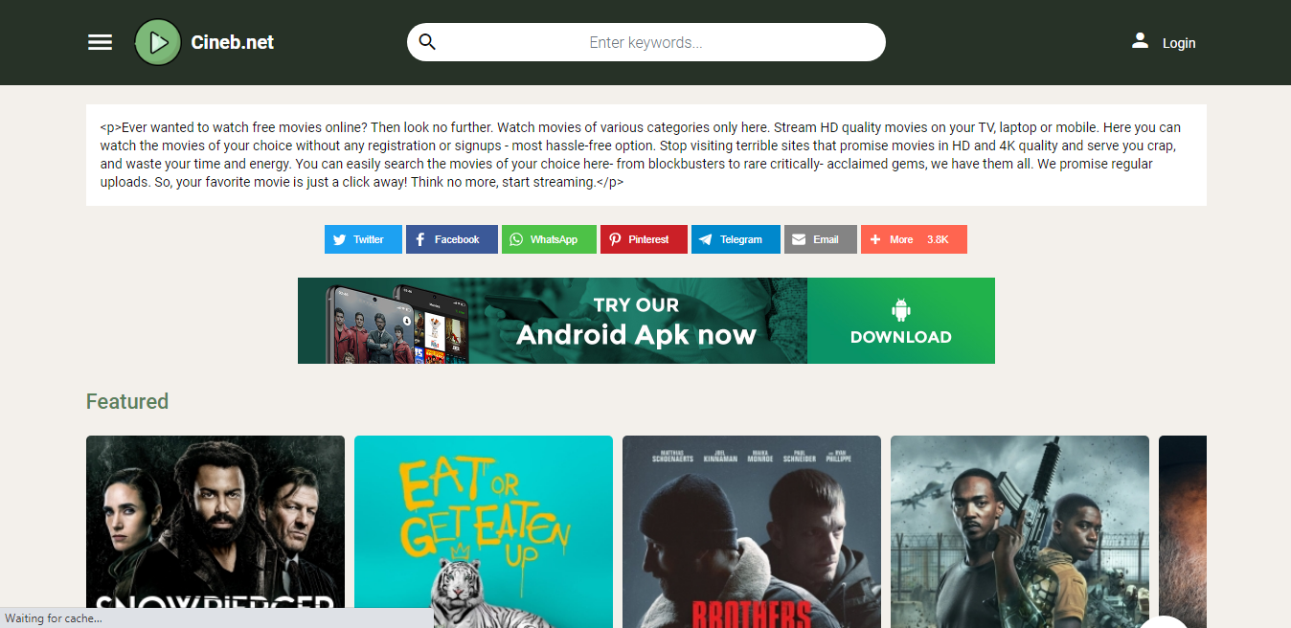Share the page on Facebook

[452, 239]
